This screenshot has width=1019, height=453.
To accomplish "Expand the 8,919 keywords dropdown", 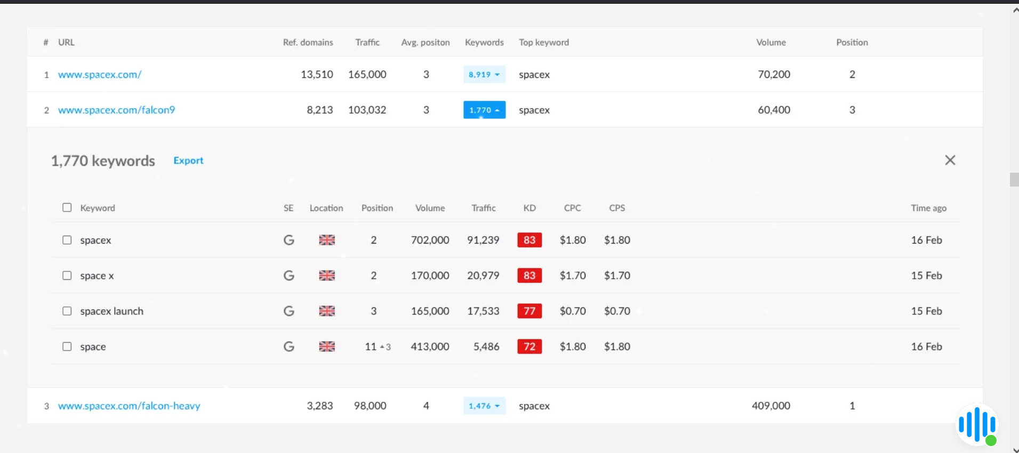I will click(x=484, y=75).
